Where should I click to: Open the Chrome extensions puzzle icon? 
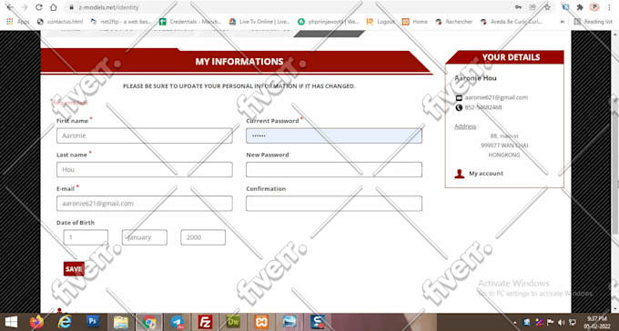[x=580, y=7]
